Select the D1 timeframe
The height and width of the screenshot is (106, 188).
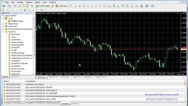pyautogui.click(x=96, y=6)
